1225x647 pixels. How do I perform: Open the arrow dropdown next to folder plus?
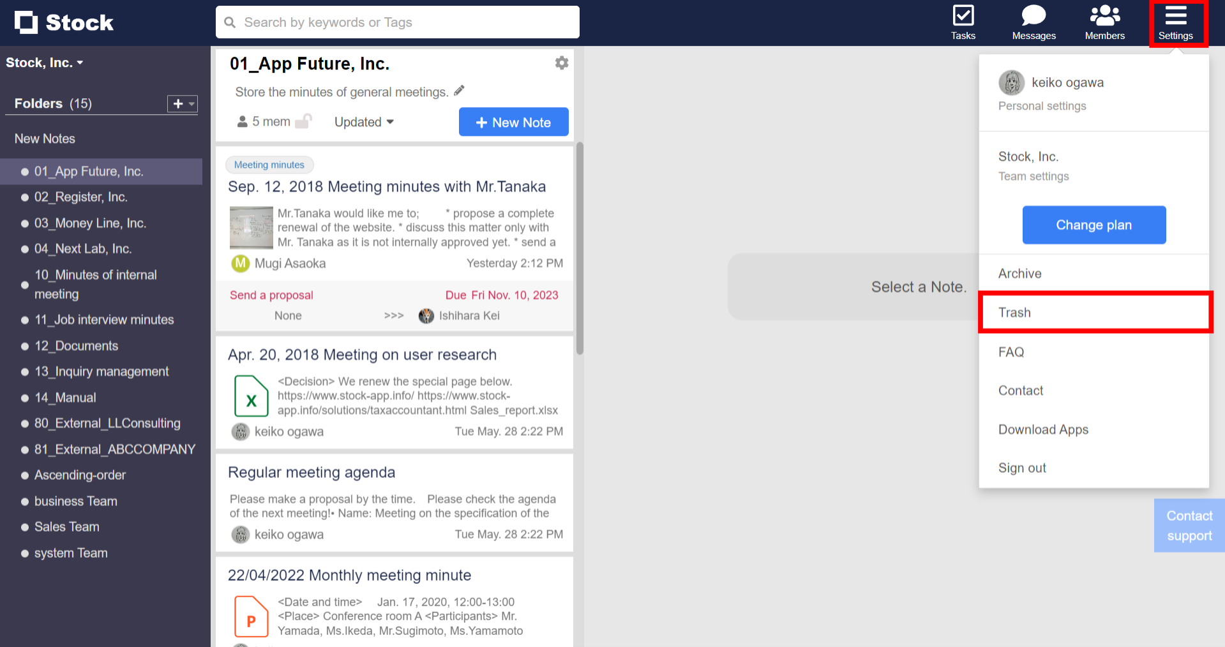pyautogui.click(x=190, y=104)
